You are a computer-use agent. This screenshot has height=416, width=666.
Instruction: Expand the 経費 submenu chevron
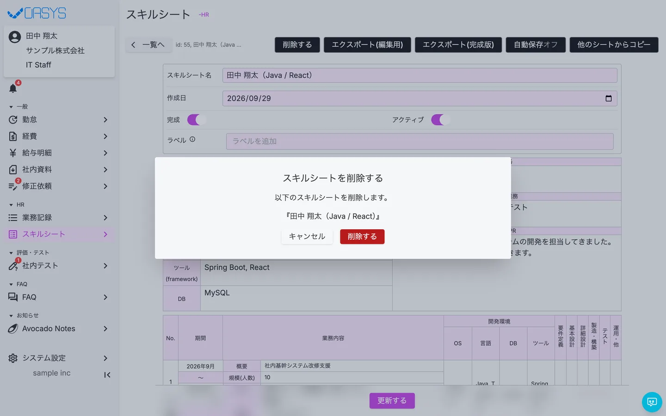click(105, 136)
